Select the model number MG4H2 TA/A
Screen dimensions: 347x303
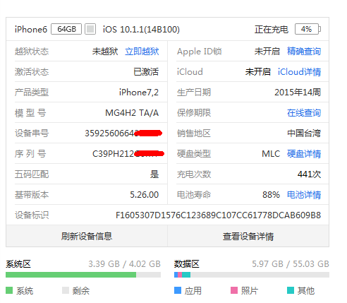coord(132,113)
